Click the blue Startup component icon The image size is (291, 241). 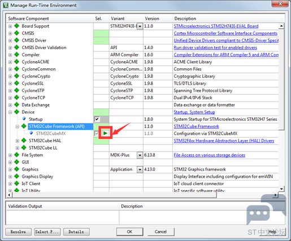point(24,119)
